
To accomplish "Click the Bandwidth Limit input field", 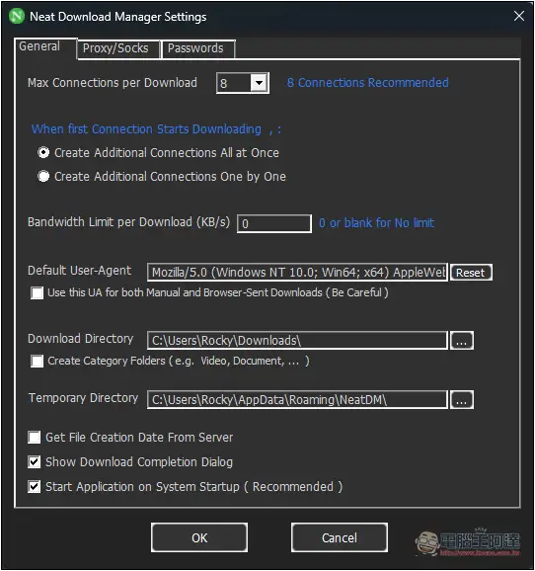I will tap(274, 223).
